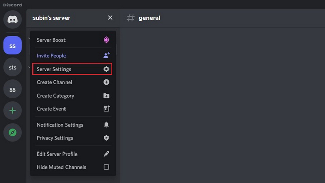Click the Create Category folder icon

[x=106, y=96]
